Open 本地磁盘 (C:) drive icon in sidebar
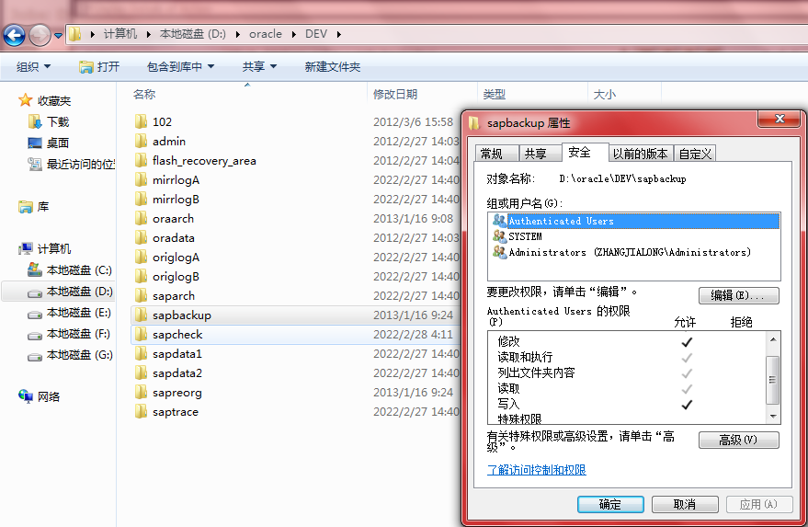 click(x=35, y=269)
